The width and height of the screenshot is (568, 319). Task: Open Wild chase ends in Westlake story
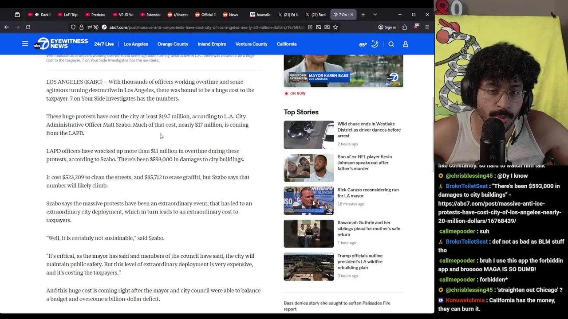click(x=369, y=130)
